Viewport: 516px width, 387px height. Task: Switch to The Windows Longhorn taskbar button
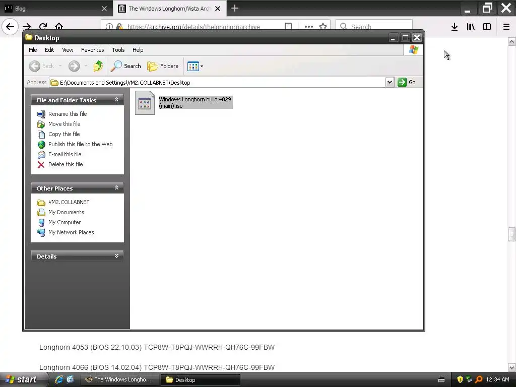(120, 379)
